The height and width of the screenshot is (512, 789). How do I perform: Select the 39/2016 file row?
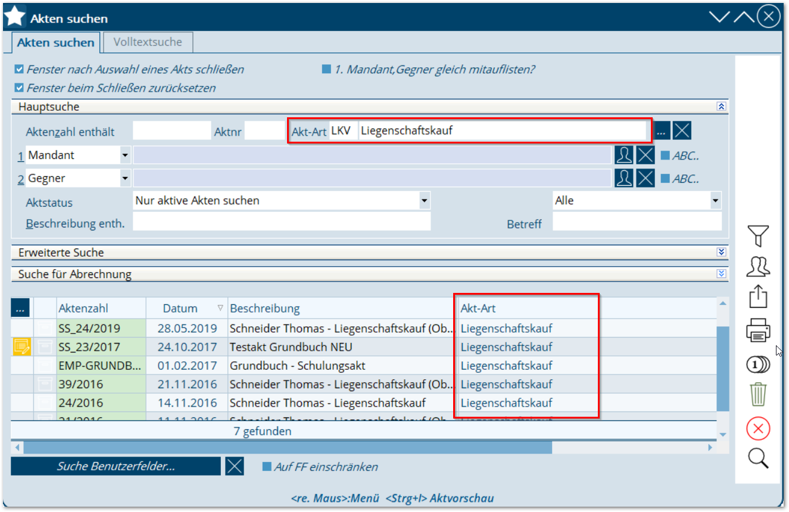coord(363,384)
